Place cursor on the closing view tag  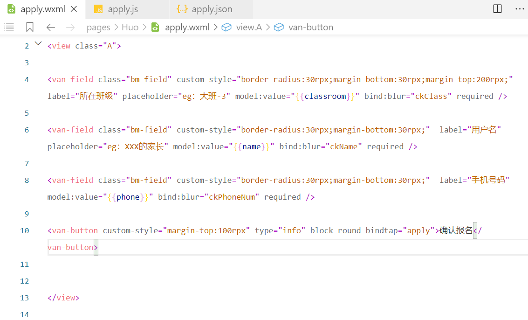click(64, 298)
